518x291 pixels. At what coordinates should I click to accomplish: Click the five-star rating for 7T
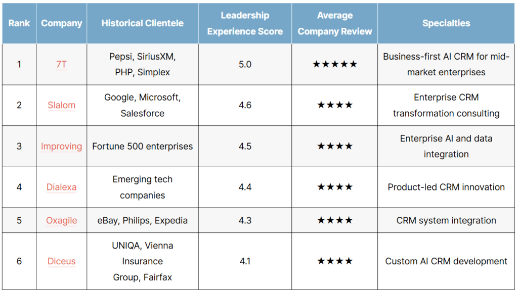(x=335, y=64)
